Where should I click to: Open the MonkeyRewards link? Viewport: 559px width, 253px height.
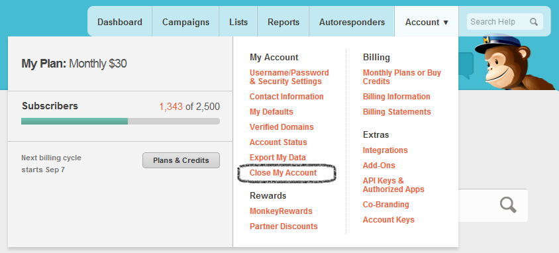[281, 211]
